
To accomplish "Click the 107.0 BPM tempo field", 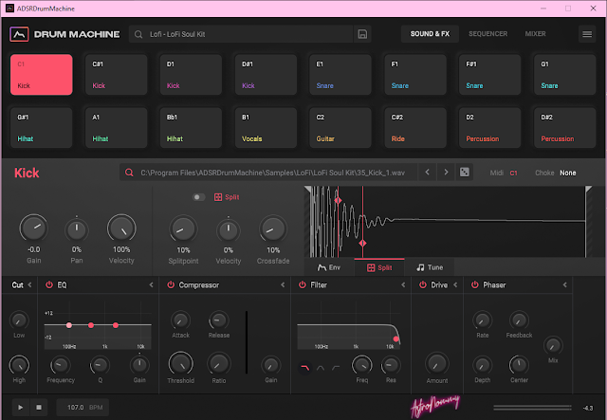I will click(83, 408).
